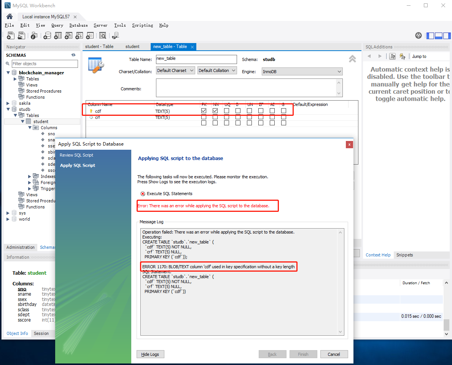
Task: Create a new table toolbar icon
Action: pos(58,35)
